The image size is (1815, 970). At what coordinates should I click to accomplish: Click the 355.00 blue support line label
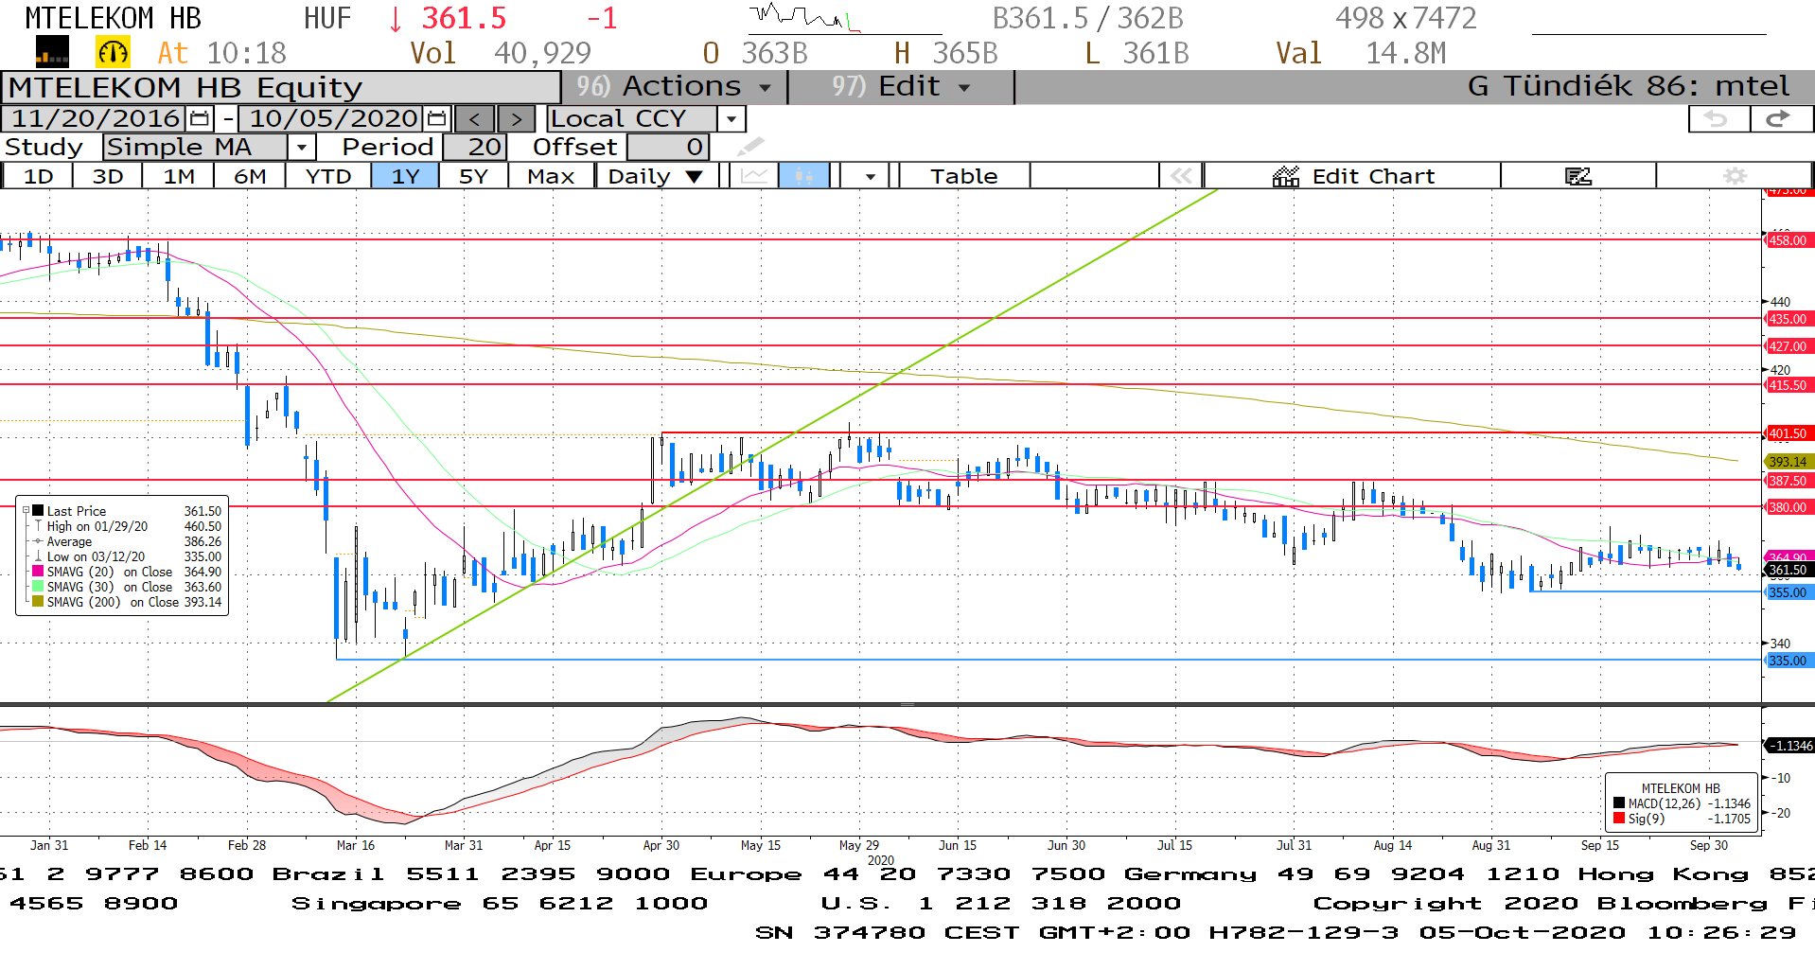click(x=1789, y=592)
